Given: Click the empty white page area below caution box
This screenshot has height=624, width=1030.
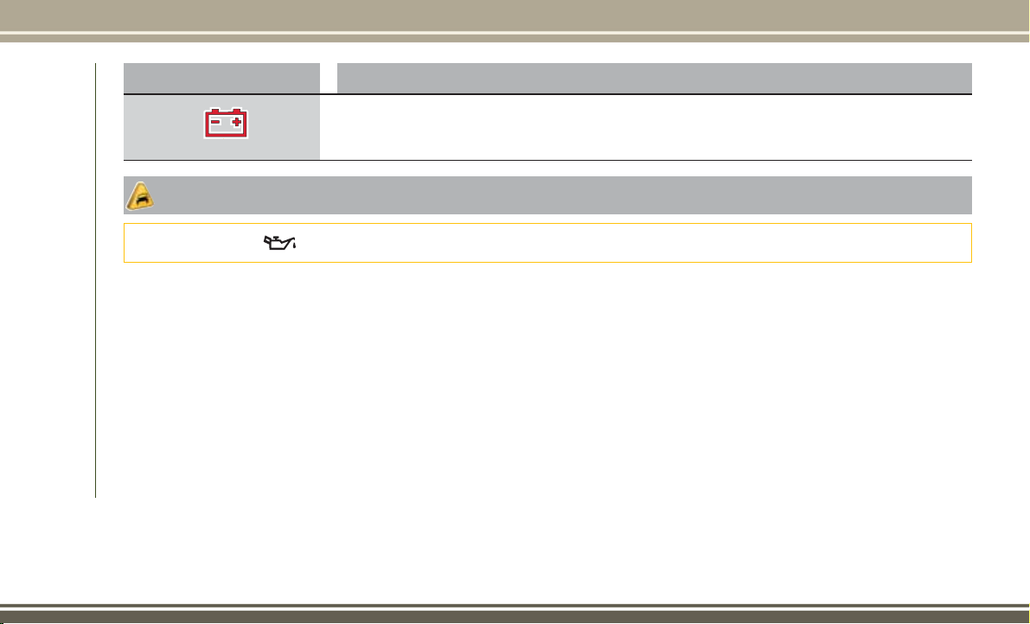Looking at the screenshot, I should pyautogui.click(x=547, y=380).
